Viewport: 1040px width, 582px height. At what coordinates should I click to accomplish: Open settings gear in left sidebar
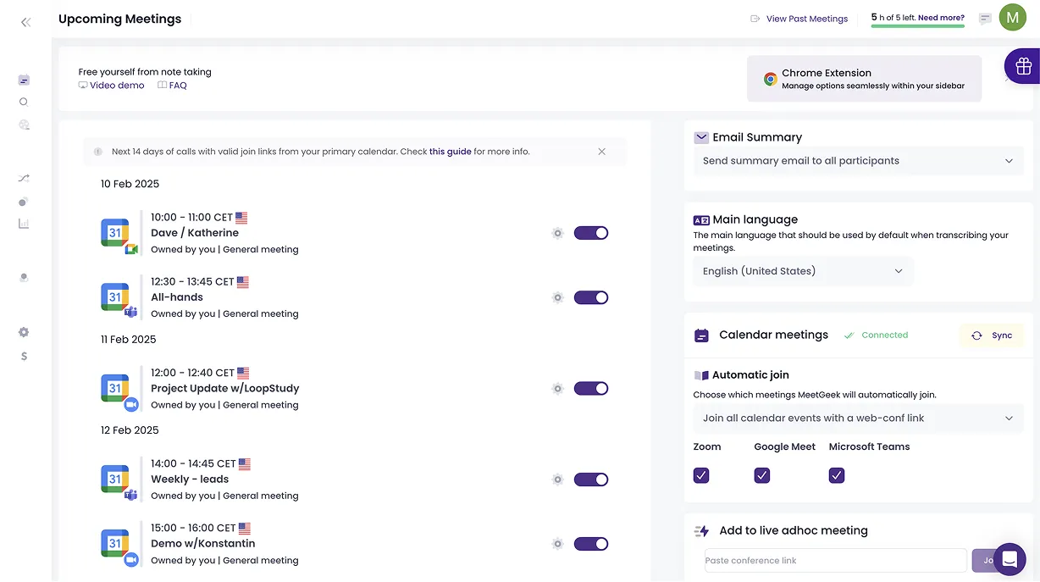(24, 332)
